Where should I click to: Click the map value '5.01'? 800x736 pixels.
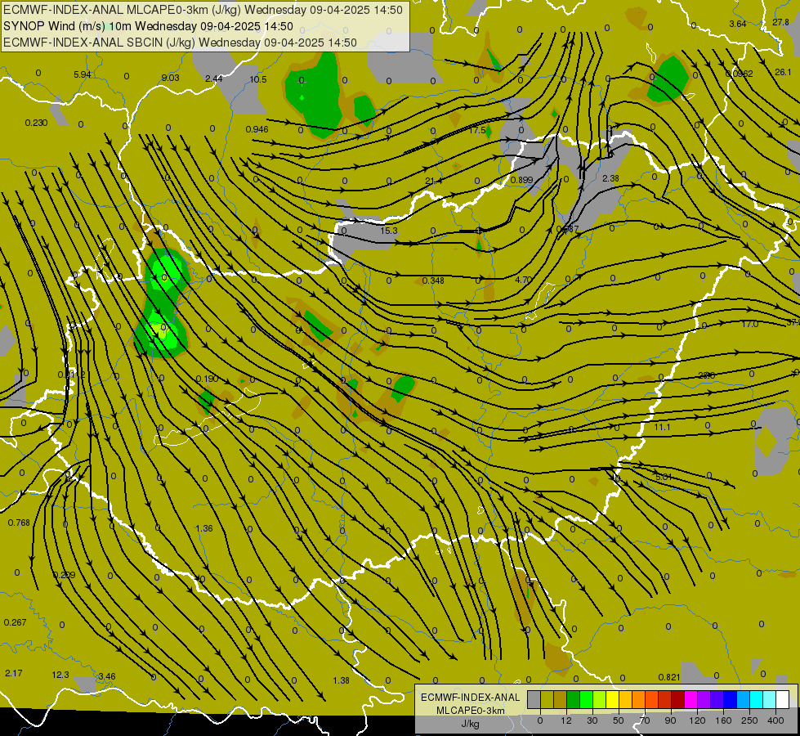[664, 477]
